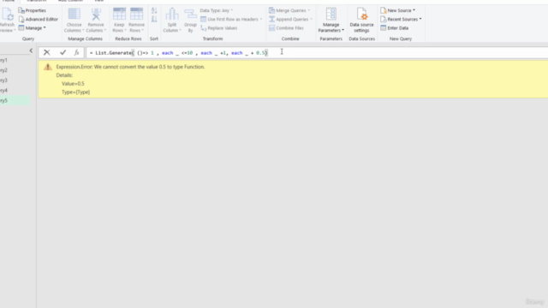The image size is (548, 308).
Task: Select the fourth query in the queries pane
Action: tap(15, 91)
